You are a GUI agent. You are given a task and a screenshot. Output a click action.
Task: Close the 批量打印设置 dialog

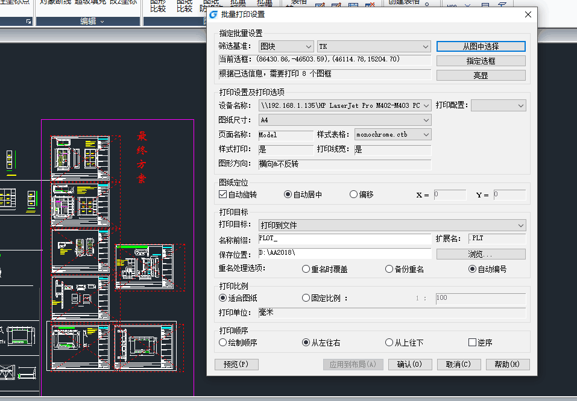[x=528, y=14]
